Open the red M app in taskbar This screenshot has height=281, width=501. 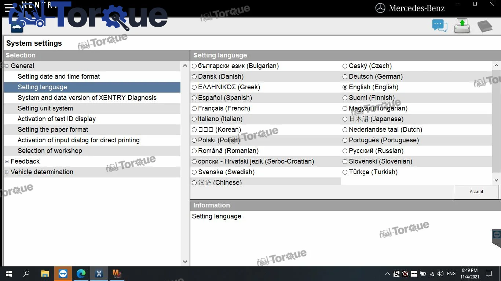tap(117, 274)
